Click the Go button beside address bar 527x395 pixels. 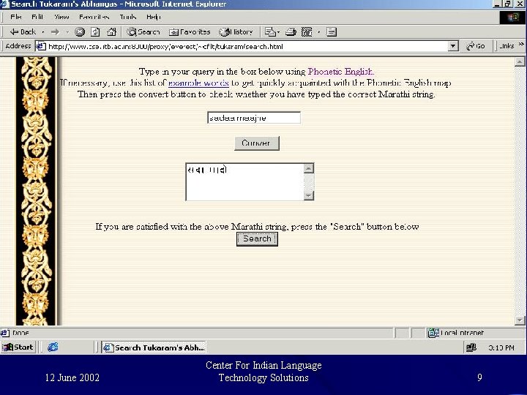(475, 46)
